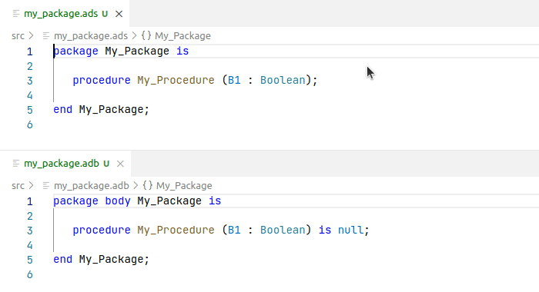This screenshot has height=292, width=539.
Task: Close the my_package.adb tab
Action: coord(120,164)
